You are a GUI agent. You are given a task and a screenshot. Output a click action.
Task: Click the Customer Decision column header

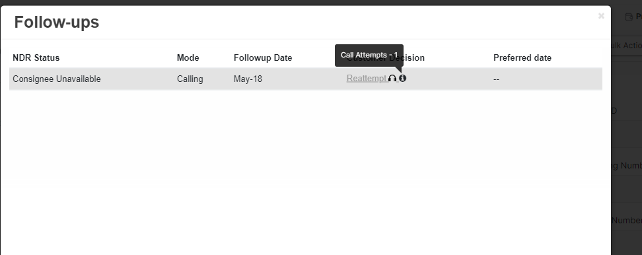(x=414, y=58)
